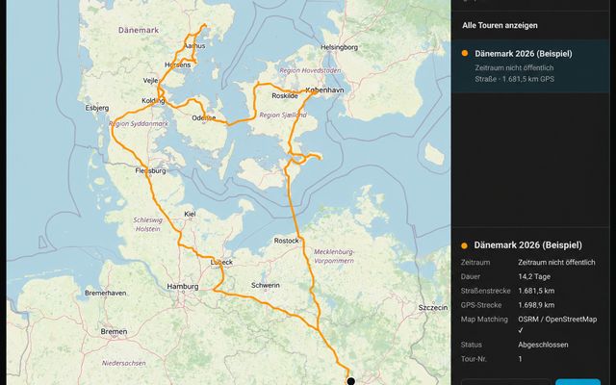Click the Bremerhaven label on the map

pyautogui.click(x=106, y=293)
